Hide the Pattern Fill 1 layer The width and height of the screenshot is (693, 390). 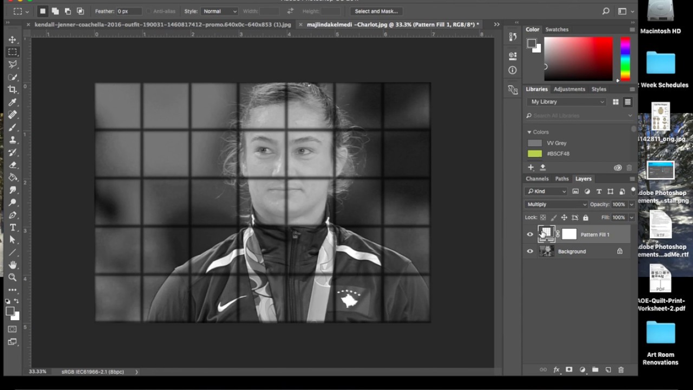click(530, 235)
